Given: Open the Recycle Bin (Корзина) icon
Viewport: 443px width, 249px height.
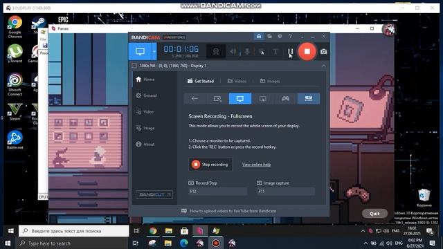Looking at the screenshot, I should pos(424,198).
